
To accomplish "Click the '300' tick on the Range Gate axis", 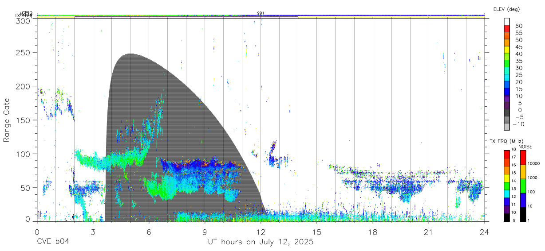I will 23,20.
